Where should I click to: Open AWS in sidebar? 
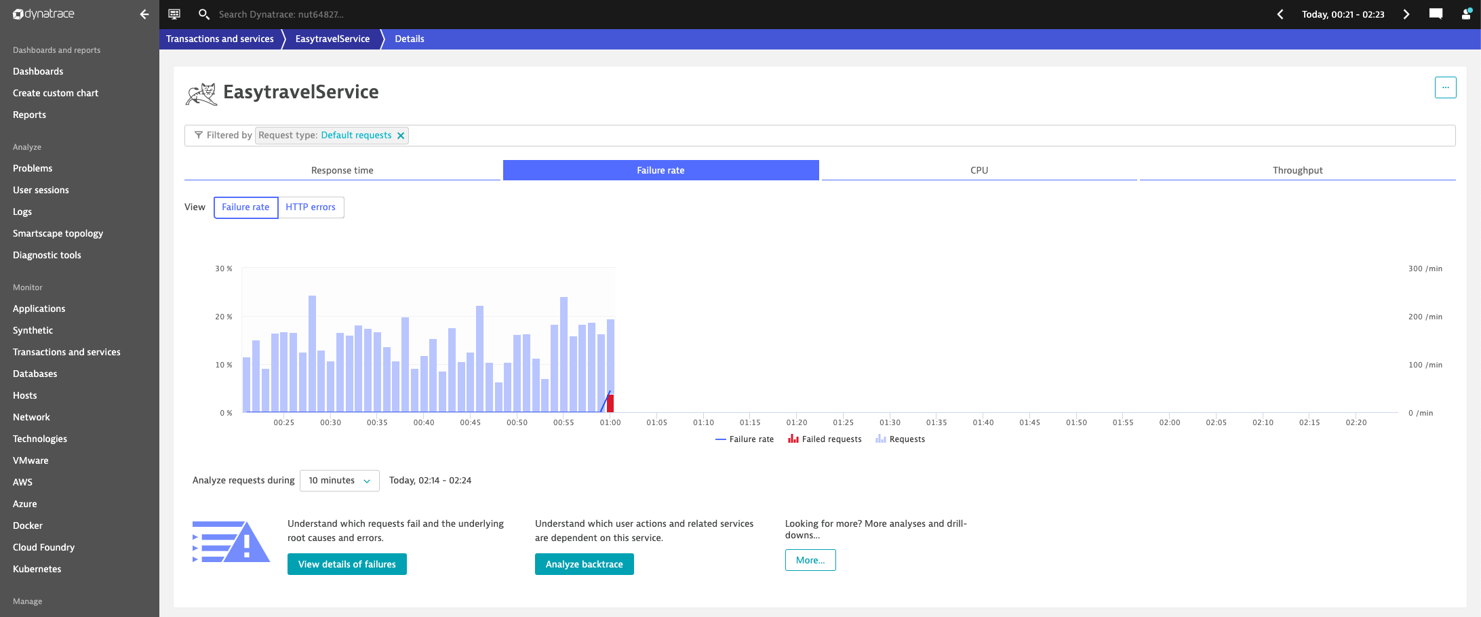tap(22, 482)
